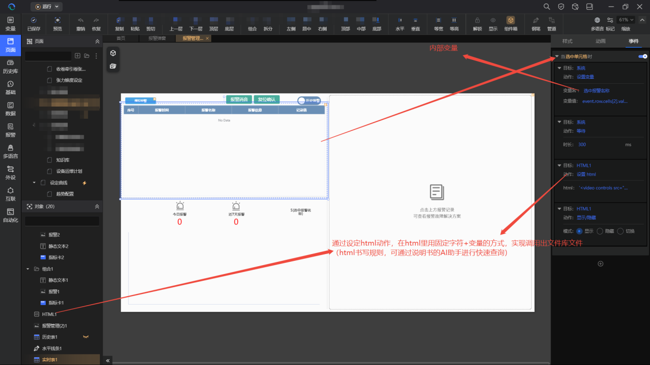The height and width of the screenshot is (365, 650).
Task: Click the 报警消音 button on canvas
Action: click(239, 99)
